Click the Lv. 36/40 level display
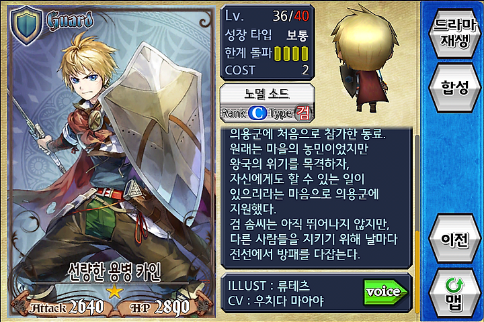Screen dimensions: 484x322 click(x=267, y=16)
